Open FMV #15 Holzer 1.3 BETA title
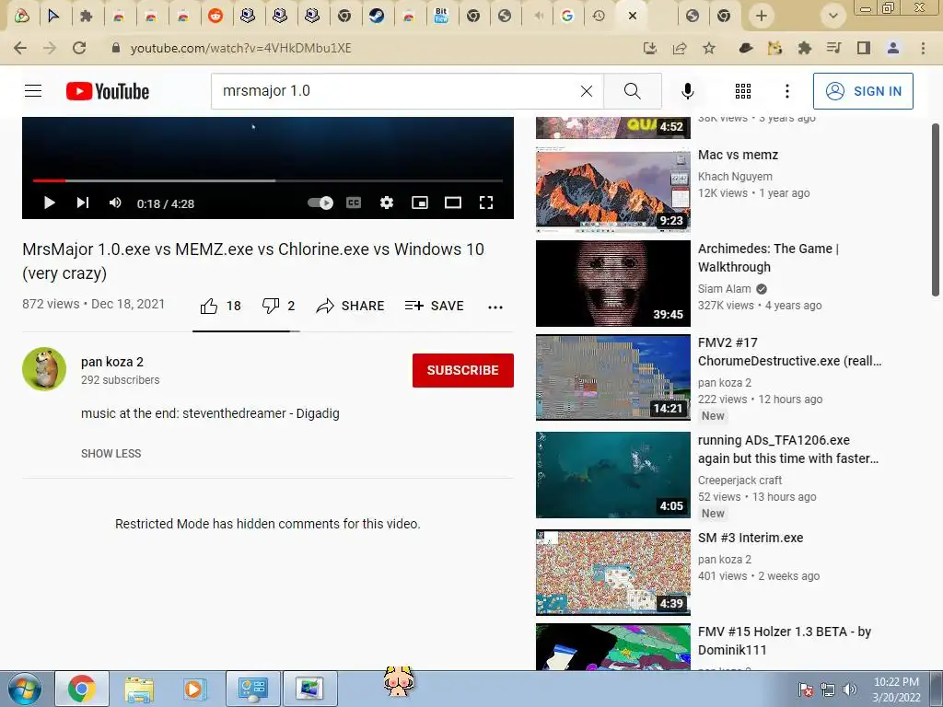 tap(785, 641)
